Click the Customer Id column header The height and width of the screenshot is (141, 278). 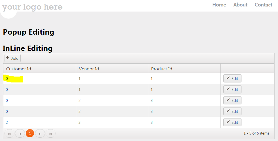click(19, 69)
